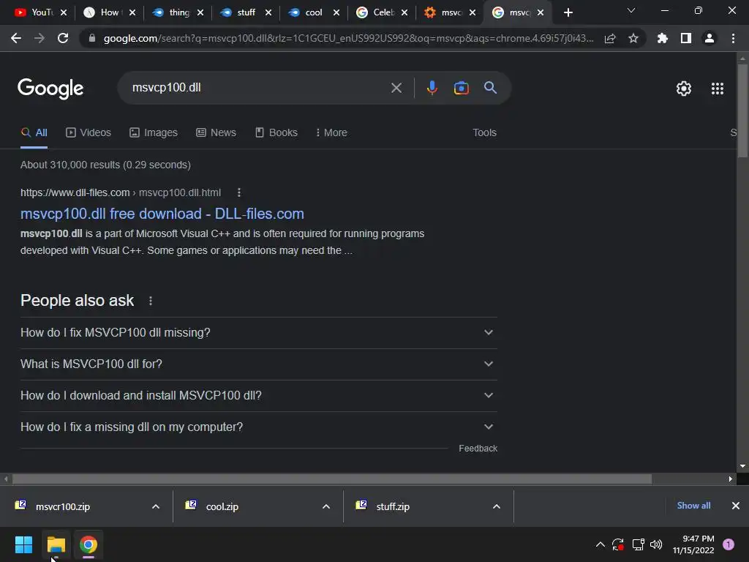Open People also ask options menu

151,301
